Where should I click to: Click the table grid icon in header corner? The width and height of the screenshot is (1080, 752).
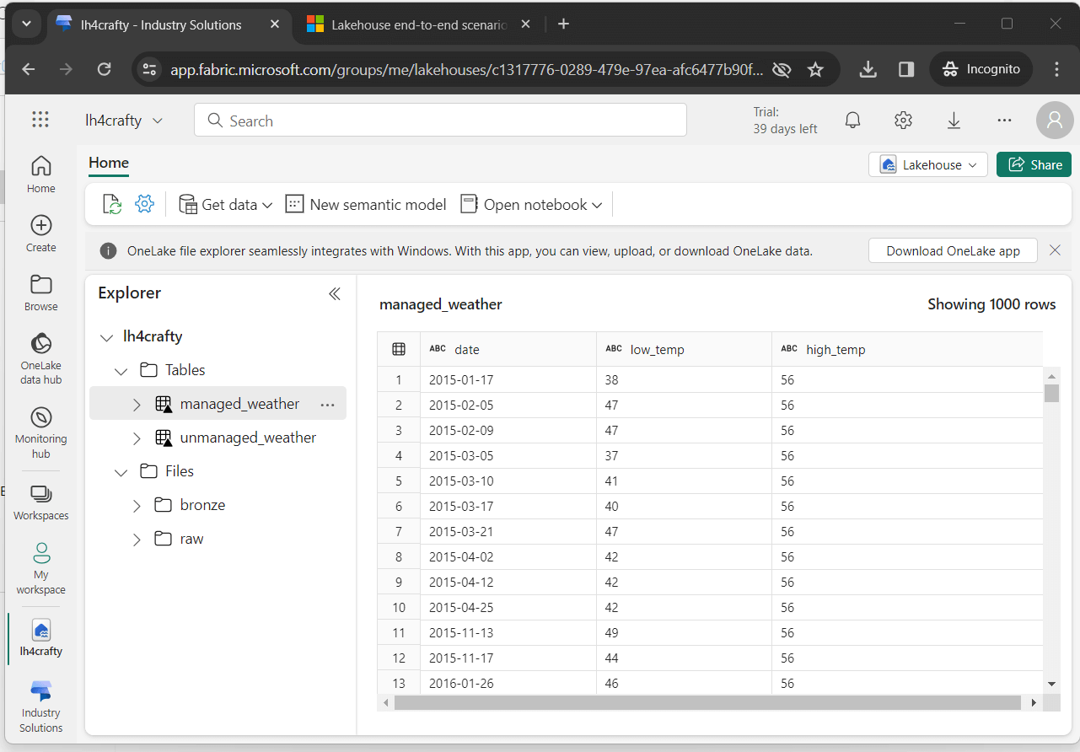coord(399,349)
